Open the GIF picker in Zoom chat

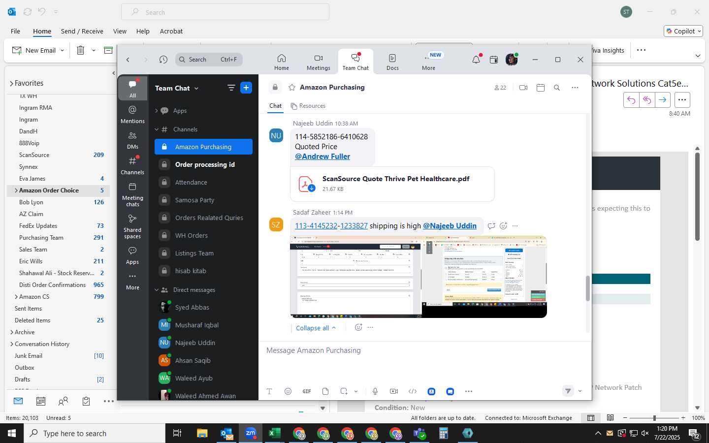point(307,391)
